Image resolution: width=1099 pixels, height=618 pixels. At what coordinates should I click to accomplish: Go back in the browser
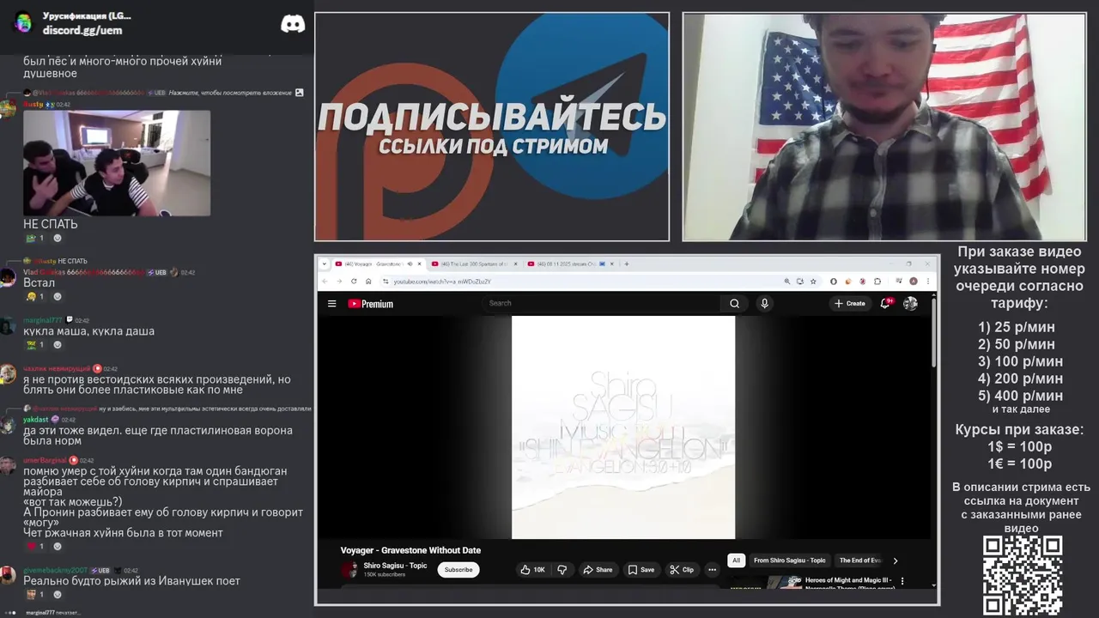coord(325,281)
